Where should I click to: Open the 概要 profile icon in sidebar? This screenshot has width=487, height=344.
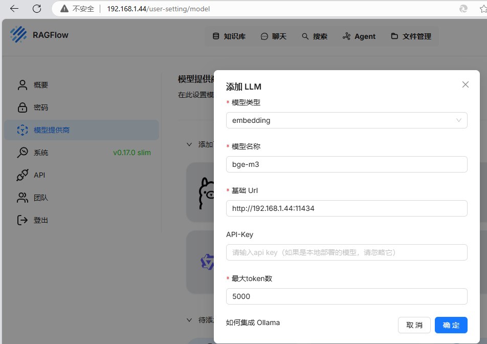point(22,84)
